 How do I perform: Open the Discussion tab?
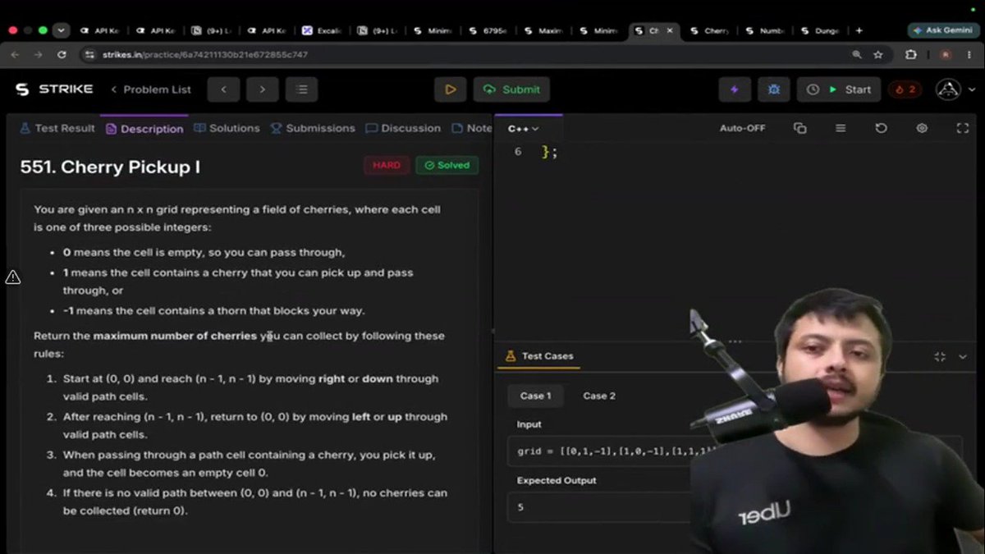point(403,128)
